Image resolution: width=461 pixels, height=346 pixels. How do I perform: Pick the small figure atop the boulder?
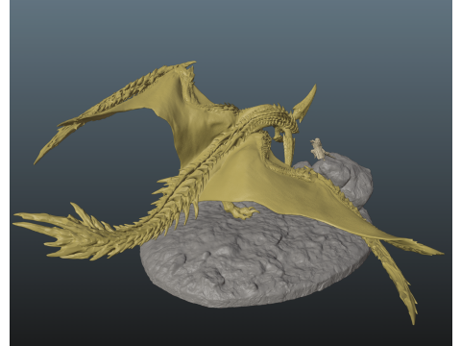coord(317,148)
